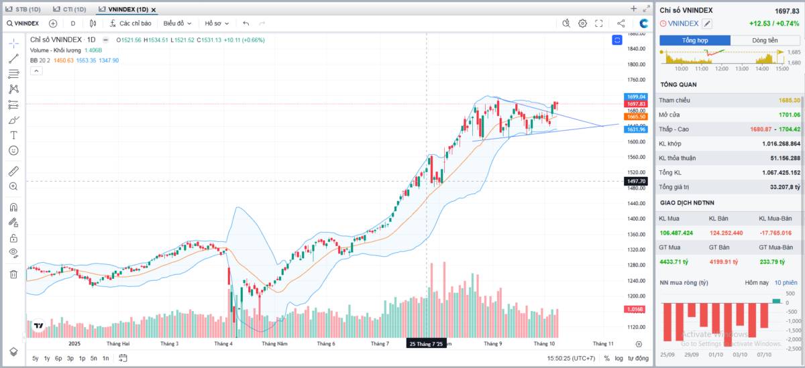805x368 pixels.
Task: Click the VNINDEX symbol search field
Action: click(x=23, y=23)
